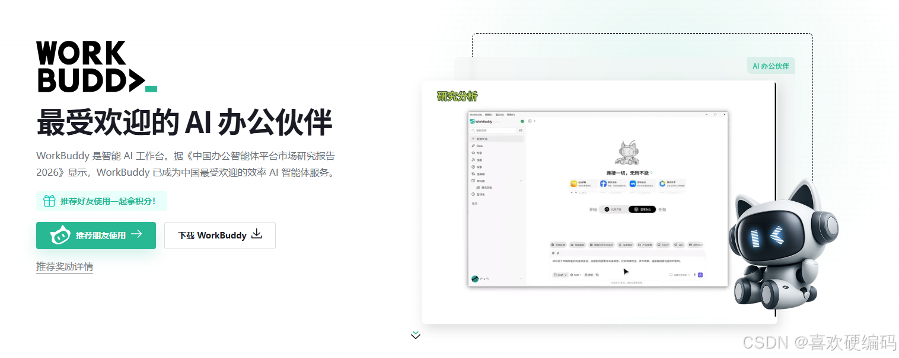Open the QQ邮箱 connector card in the preview
This screenshot has width=899, height=358.
(582, 185)
